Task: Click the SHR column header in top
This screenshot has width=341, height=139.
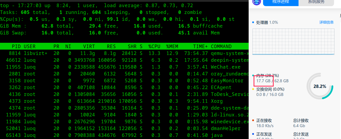Action: click(132, 46)
